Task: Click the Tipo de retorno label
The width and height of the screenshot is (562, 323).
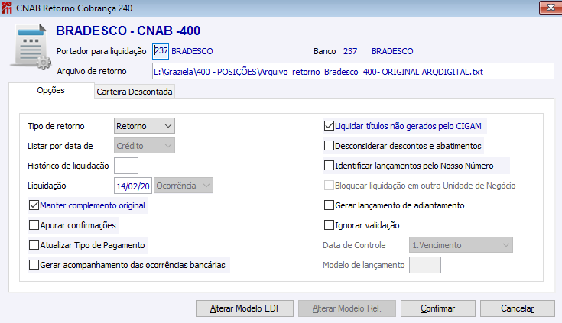Action: tap(57, 126)
